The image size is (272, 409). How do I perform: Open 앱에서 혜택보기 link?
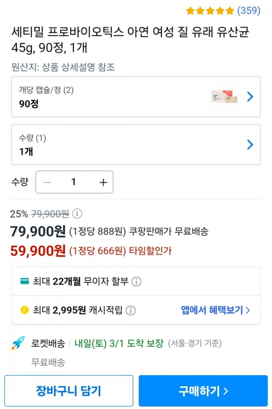215,310
